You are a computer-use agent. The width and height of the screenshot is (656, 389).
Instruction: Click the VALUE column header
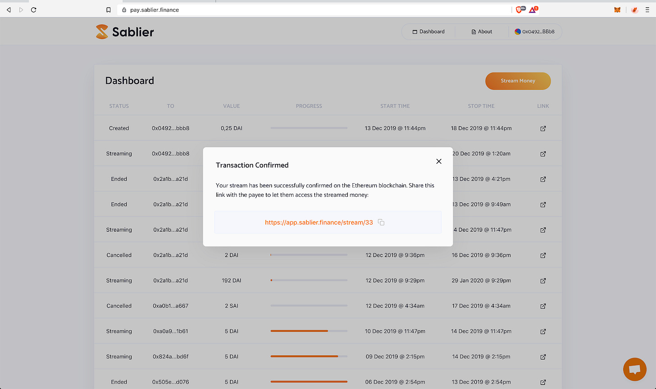[x=232, y=106]
